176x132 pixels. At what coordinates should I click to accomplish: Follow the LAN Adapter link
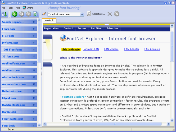pos(132,49)
